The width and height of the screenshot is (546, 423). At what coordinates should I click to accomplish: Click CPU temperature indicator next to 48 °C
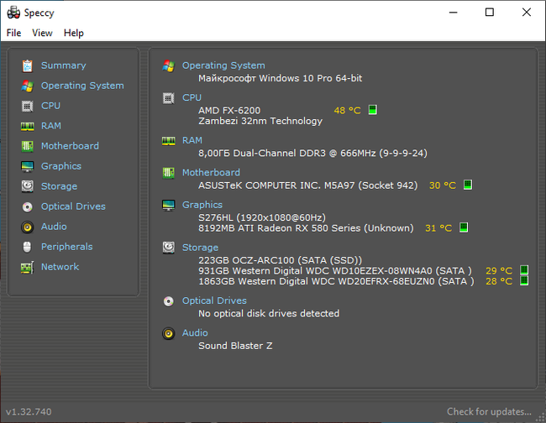coord(372,110)
